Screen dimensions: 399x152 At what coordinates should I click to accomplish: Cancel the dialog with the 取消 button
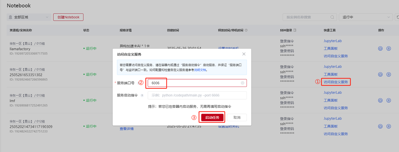(237, 117)
